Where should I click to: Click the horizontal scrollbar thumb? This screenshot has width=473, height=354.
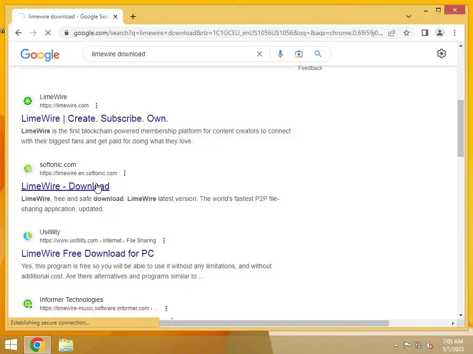pos(274,323)
